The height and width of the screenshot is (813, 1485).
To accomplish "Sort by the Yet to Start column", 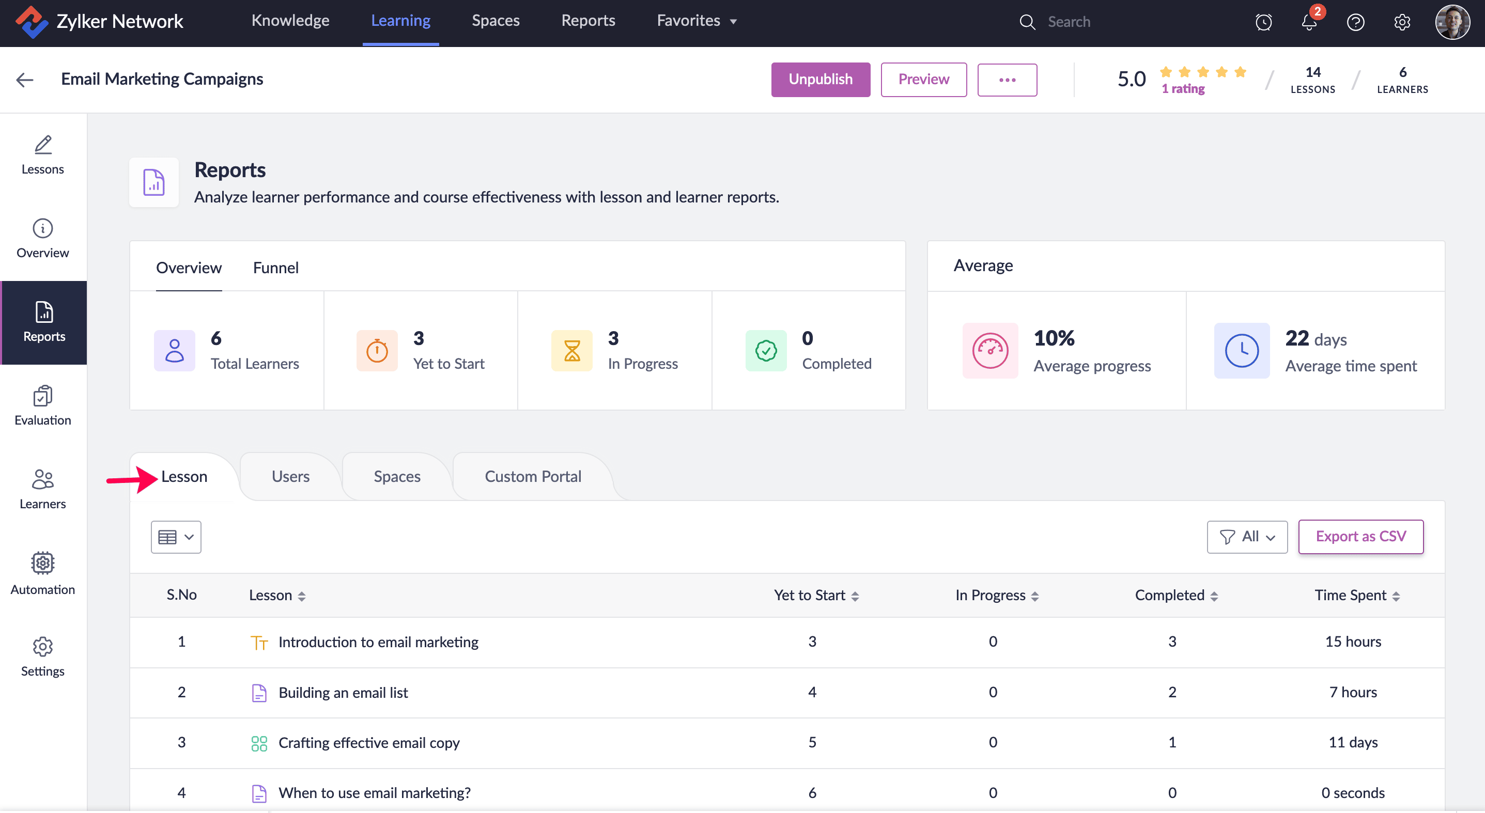I will (x=855, y=596).
